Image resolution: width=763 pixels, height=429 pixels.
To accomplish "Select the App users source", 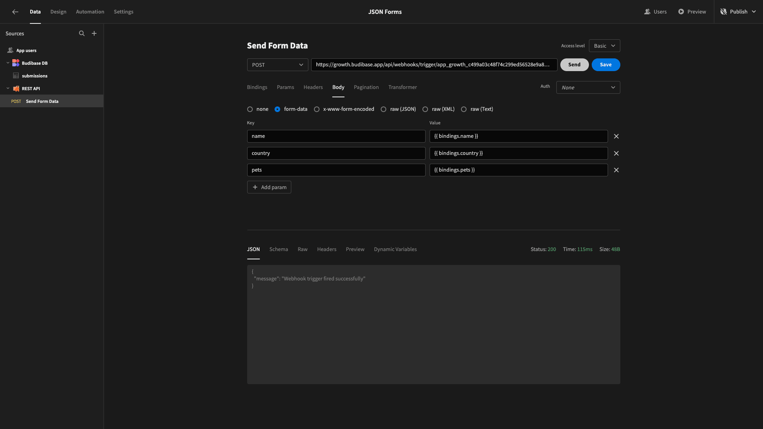I will tap(52, 50).
